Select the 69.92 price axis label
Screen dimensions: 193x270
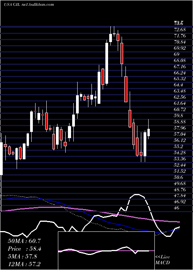(180, 48)
